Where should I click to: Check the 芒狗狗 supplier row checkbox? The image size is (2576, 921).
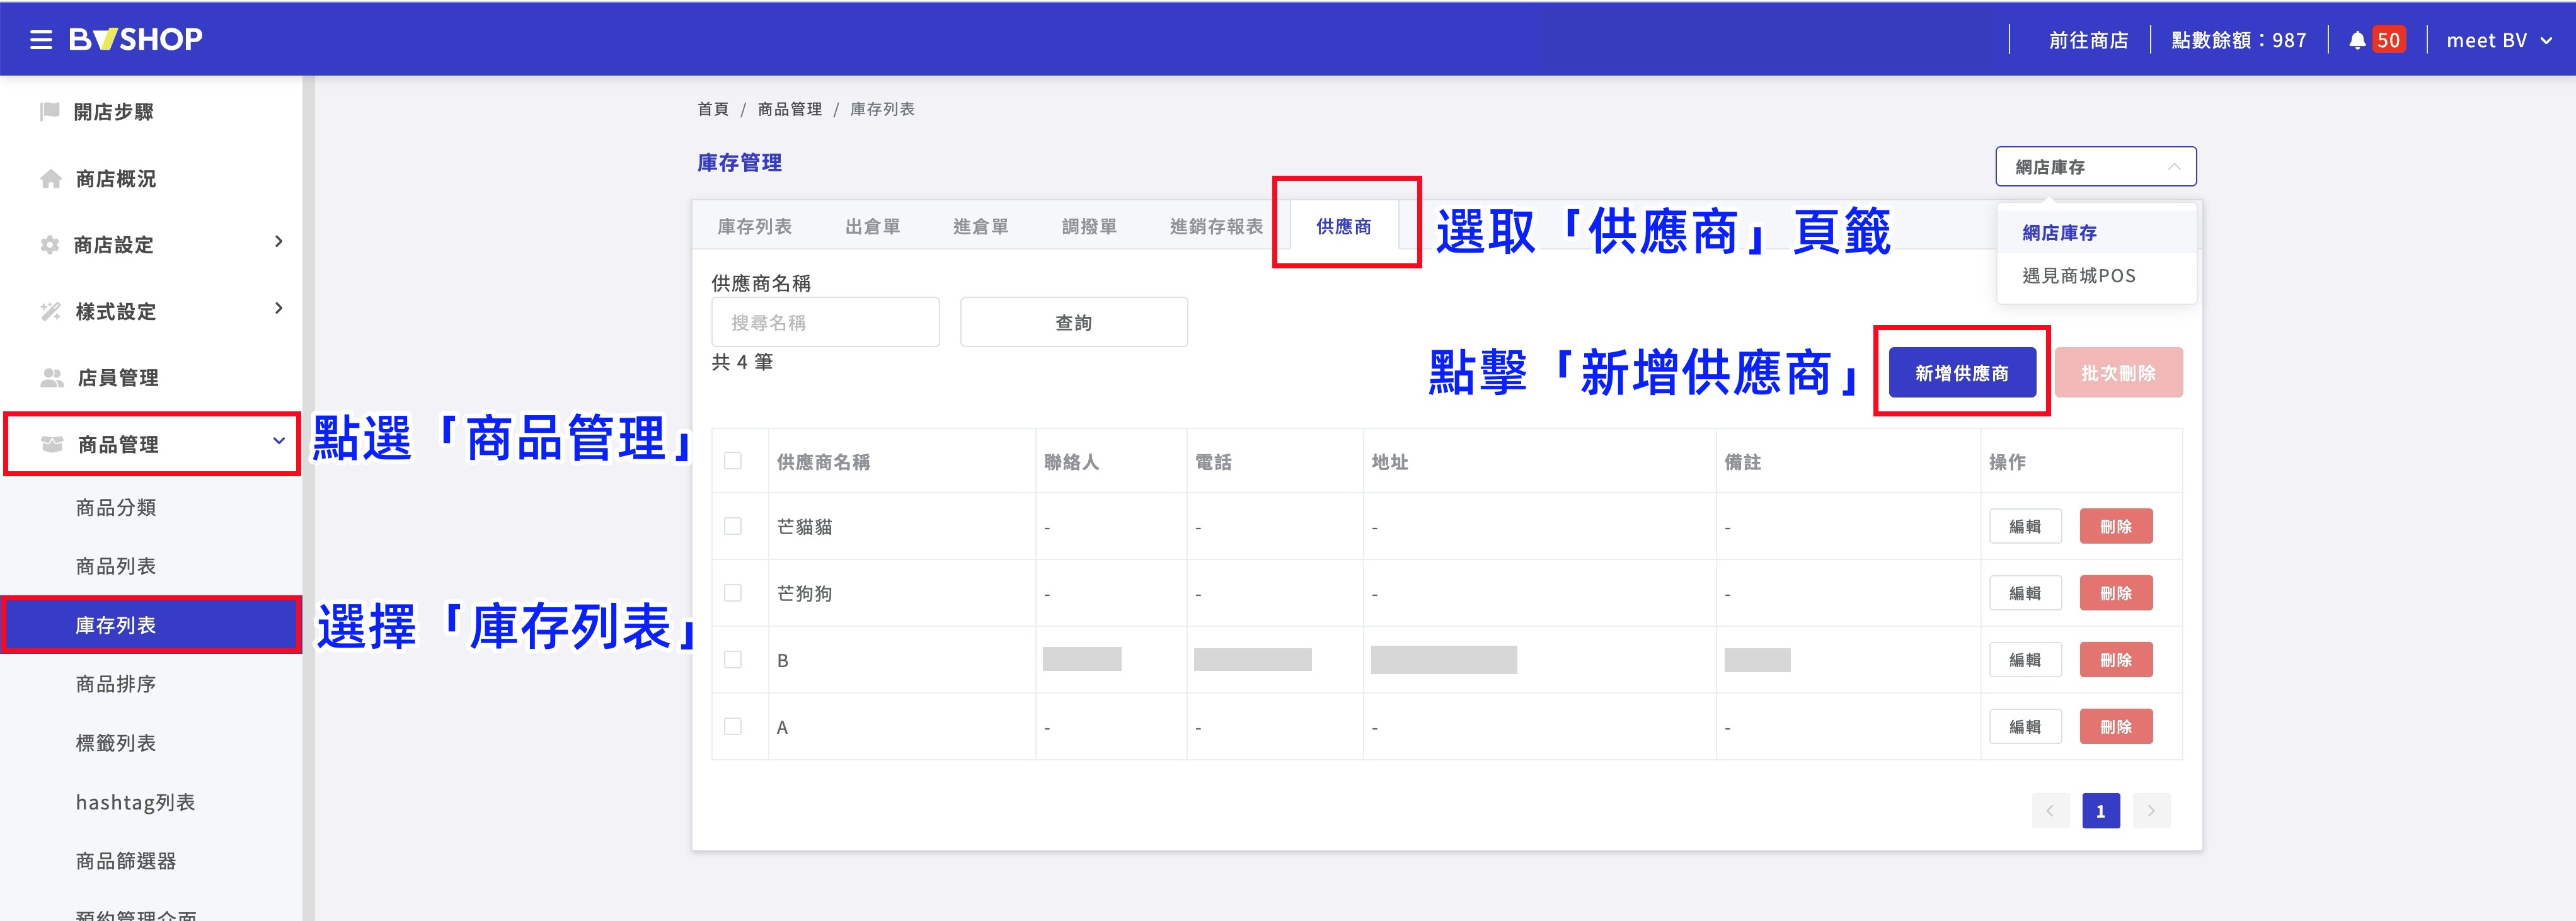click(733, 593)
